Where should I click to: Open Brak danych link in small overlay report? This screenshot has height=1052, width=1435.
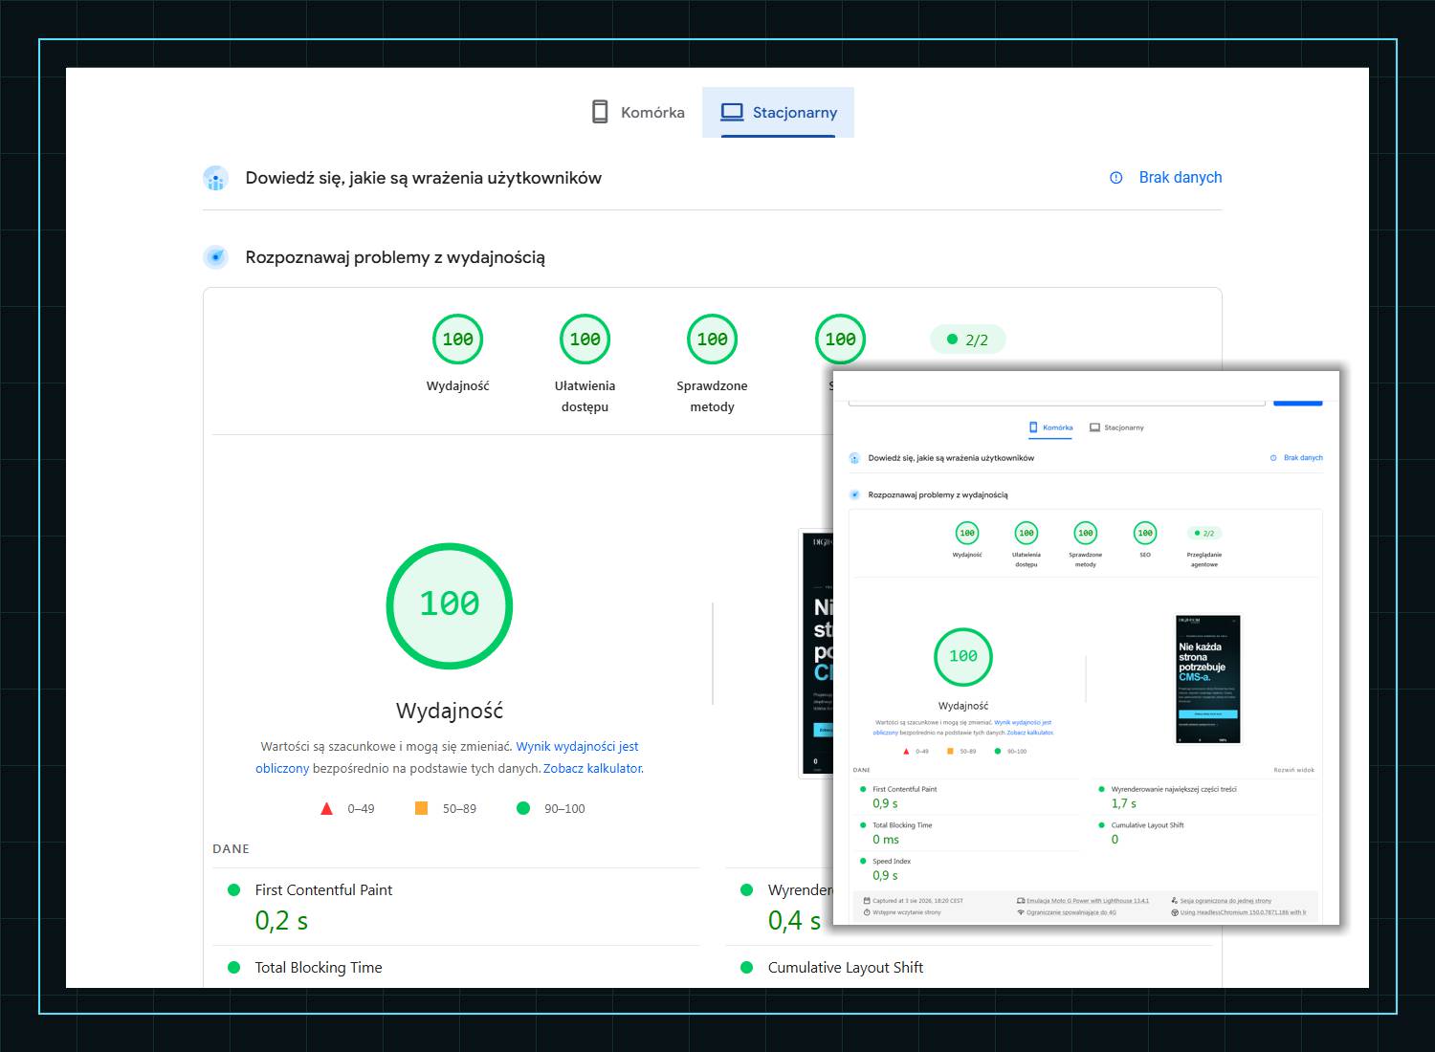(x=1303, y=458)
